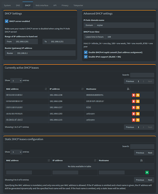Open the Web interface tab
The height and width of the screenshot is (194, 158).
42,5
